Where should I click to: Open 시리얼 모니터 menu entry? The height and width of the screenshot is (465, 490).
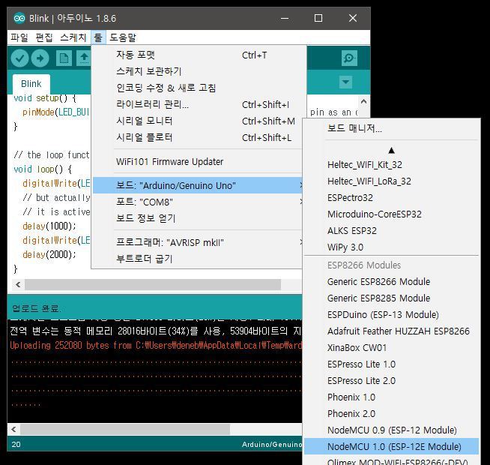[198, 121]
